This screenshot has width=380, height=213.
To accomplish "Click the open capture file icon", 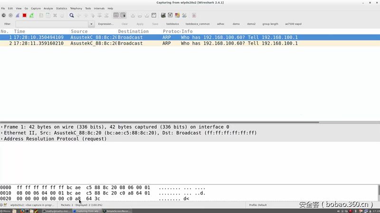I will click(x=41, y=15).
